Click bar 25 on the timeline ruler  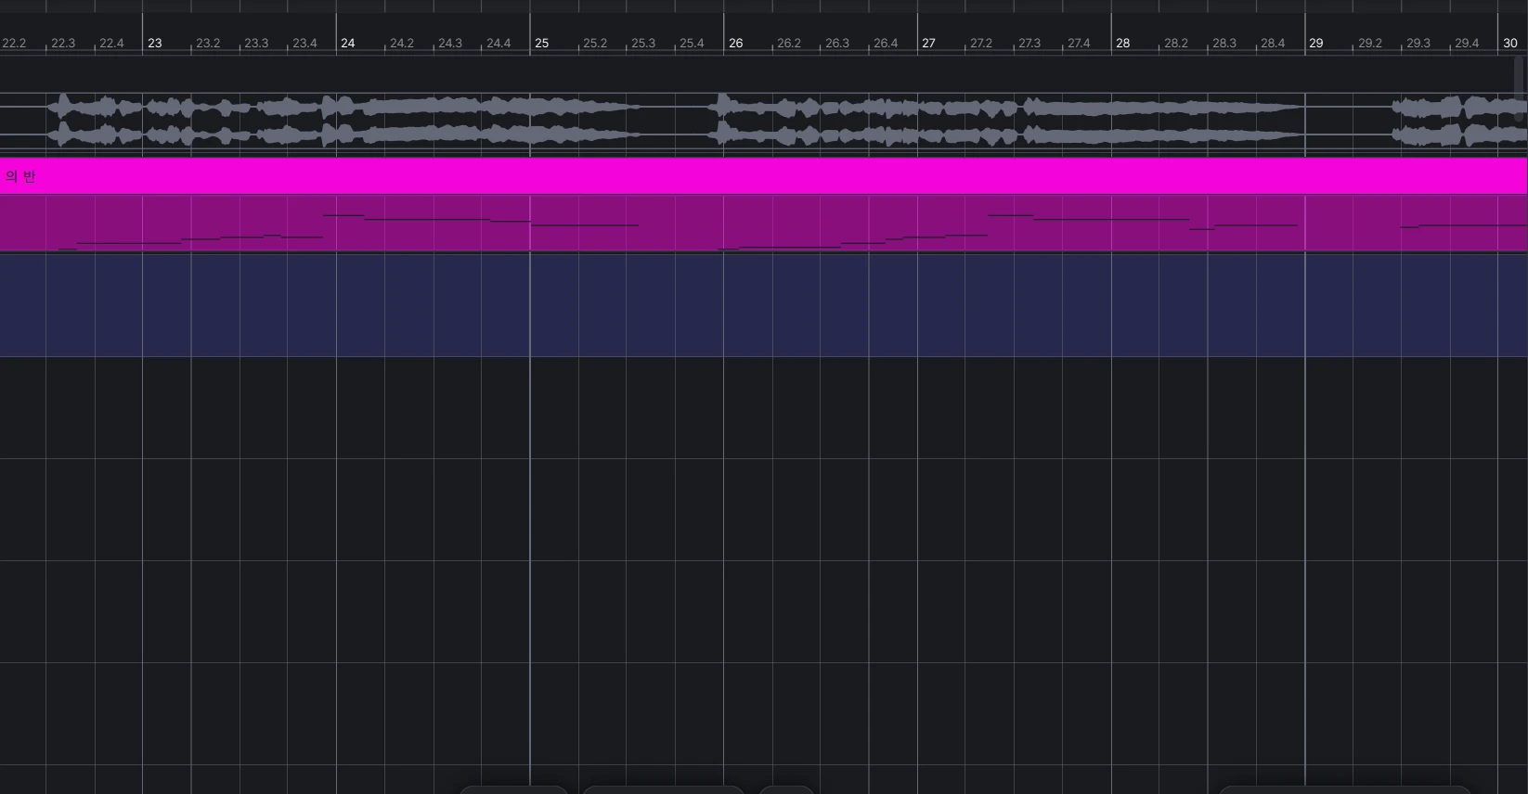tap(541, 44)
